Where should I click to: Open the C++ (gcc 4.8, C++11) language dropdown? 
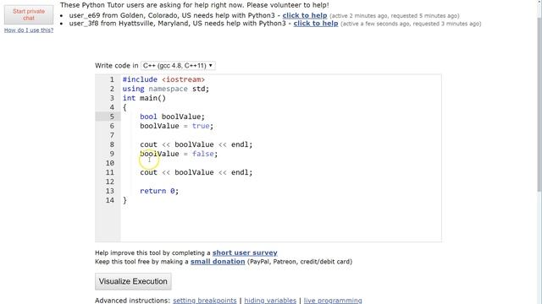[x=178, y=66]
